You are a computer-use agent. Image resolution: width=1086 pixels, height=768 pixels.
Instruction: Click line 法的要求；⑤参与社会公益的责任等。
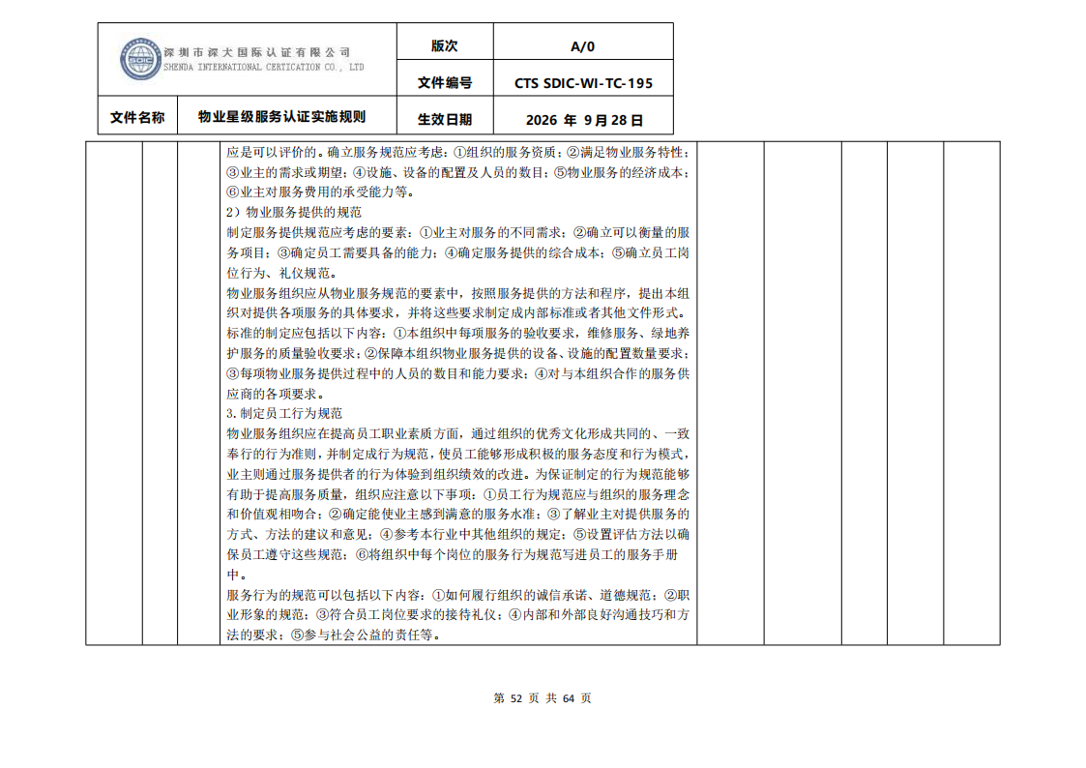click(335, 635)
